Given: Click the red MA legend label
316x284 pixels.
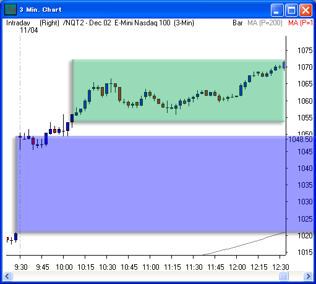Looking at the screenshot, I should click(301, 23).
